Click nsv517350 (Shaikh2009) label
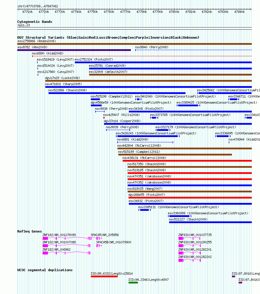Image resolution: width=260 pixels, height=294 pixels. [147, 164]
